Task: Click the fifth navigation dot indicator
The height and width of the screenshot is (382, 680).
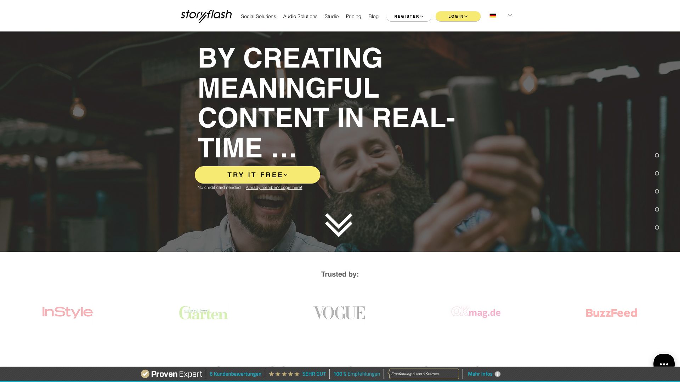Action: (657, 228)
